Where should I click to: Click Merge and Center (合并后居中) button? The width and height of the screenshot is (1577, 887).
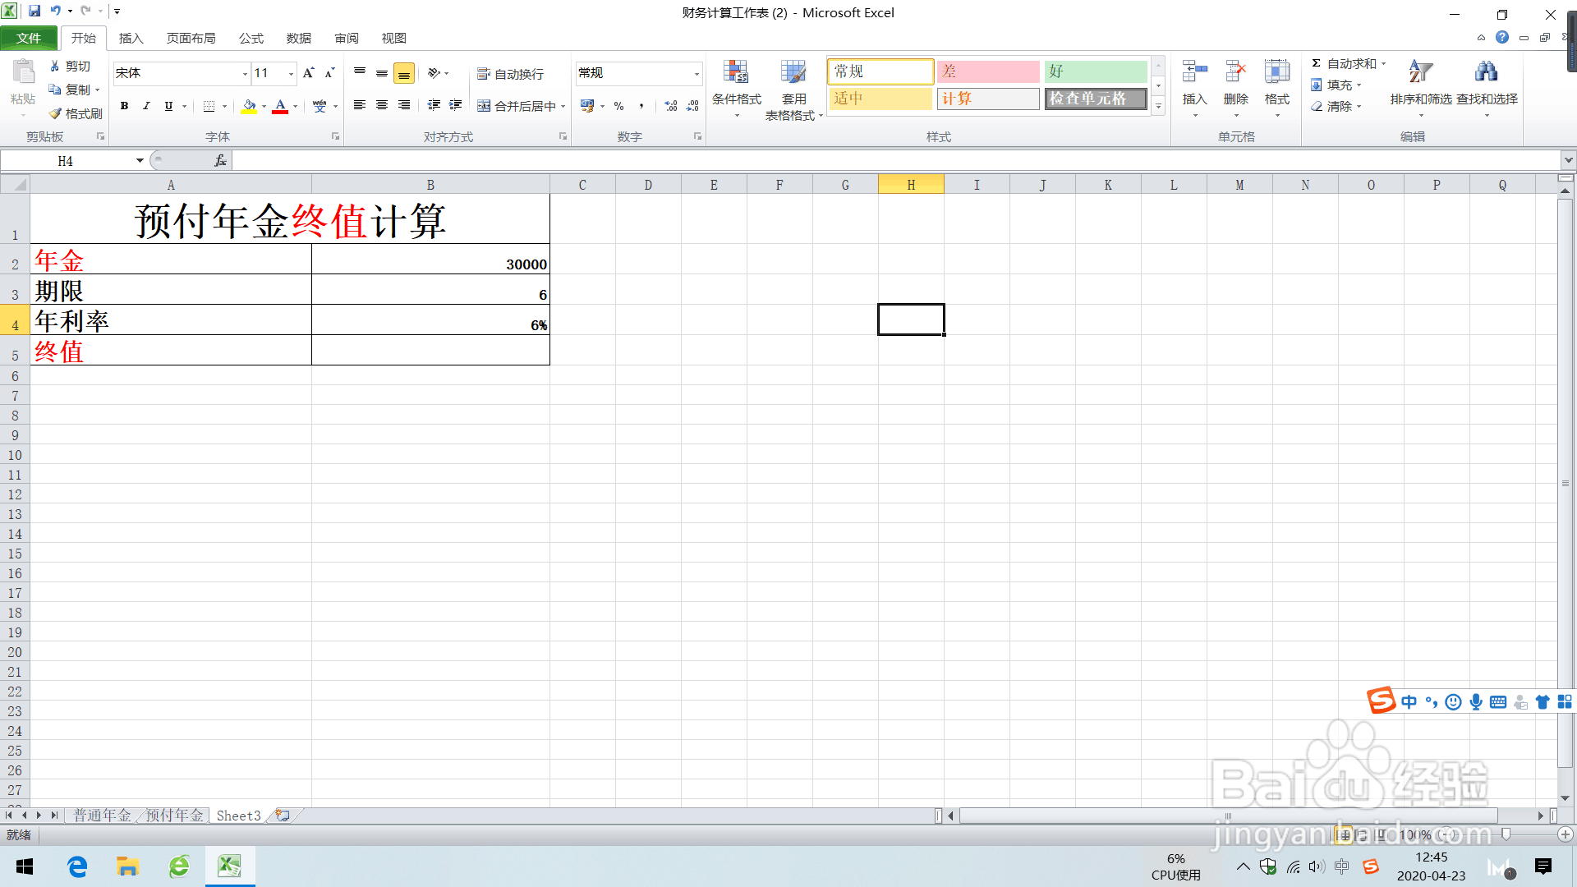tap(517, 106)
